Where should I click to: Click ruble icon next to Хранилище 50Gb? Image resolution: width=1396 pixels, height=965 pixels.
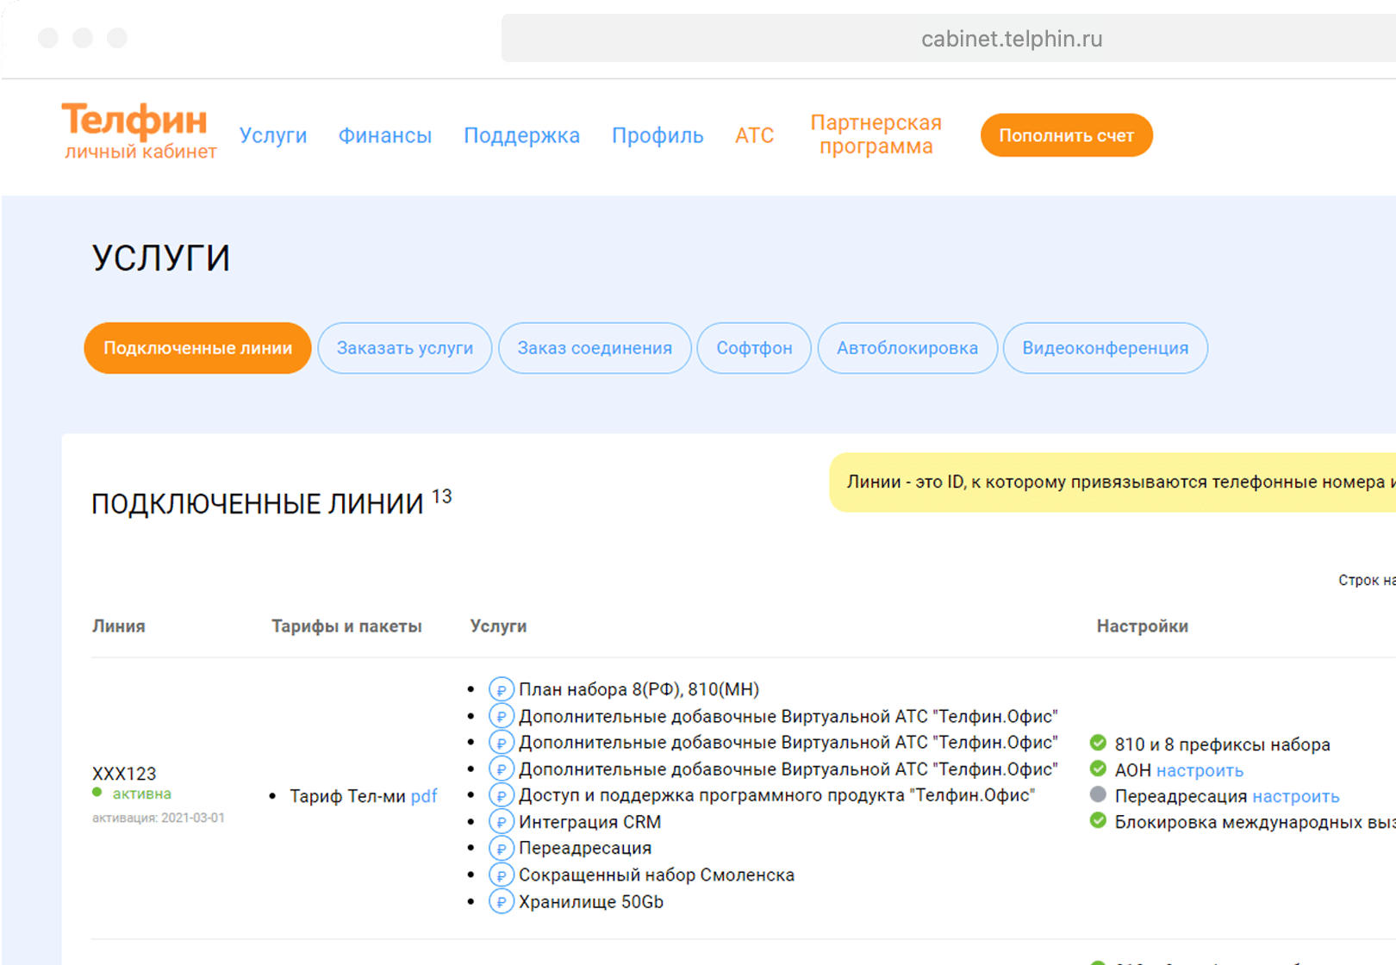pos(502,902)
